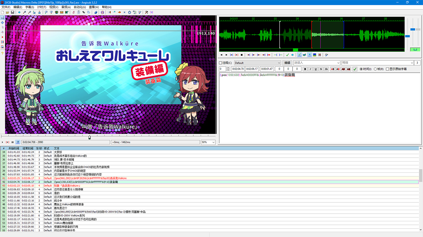Open the Audio (音频) menu
The image size is (423, 237).
pos(66,7)
